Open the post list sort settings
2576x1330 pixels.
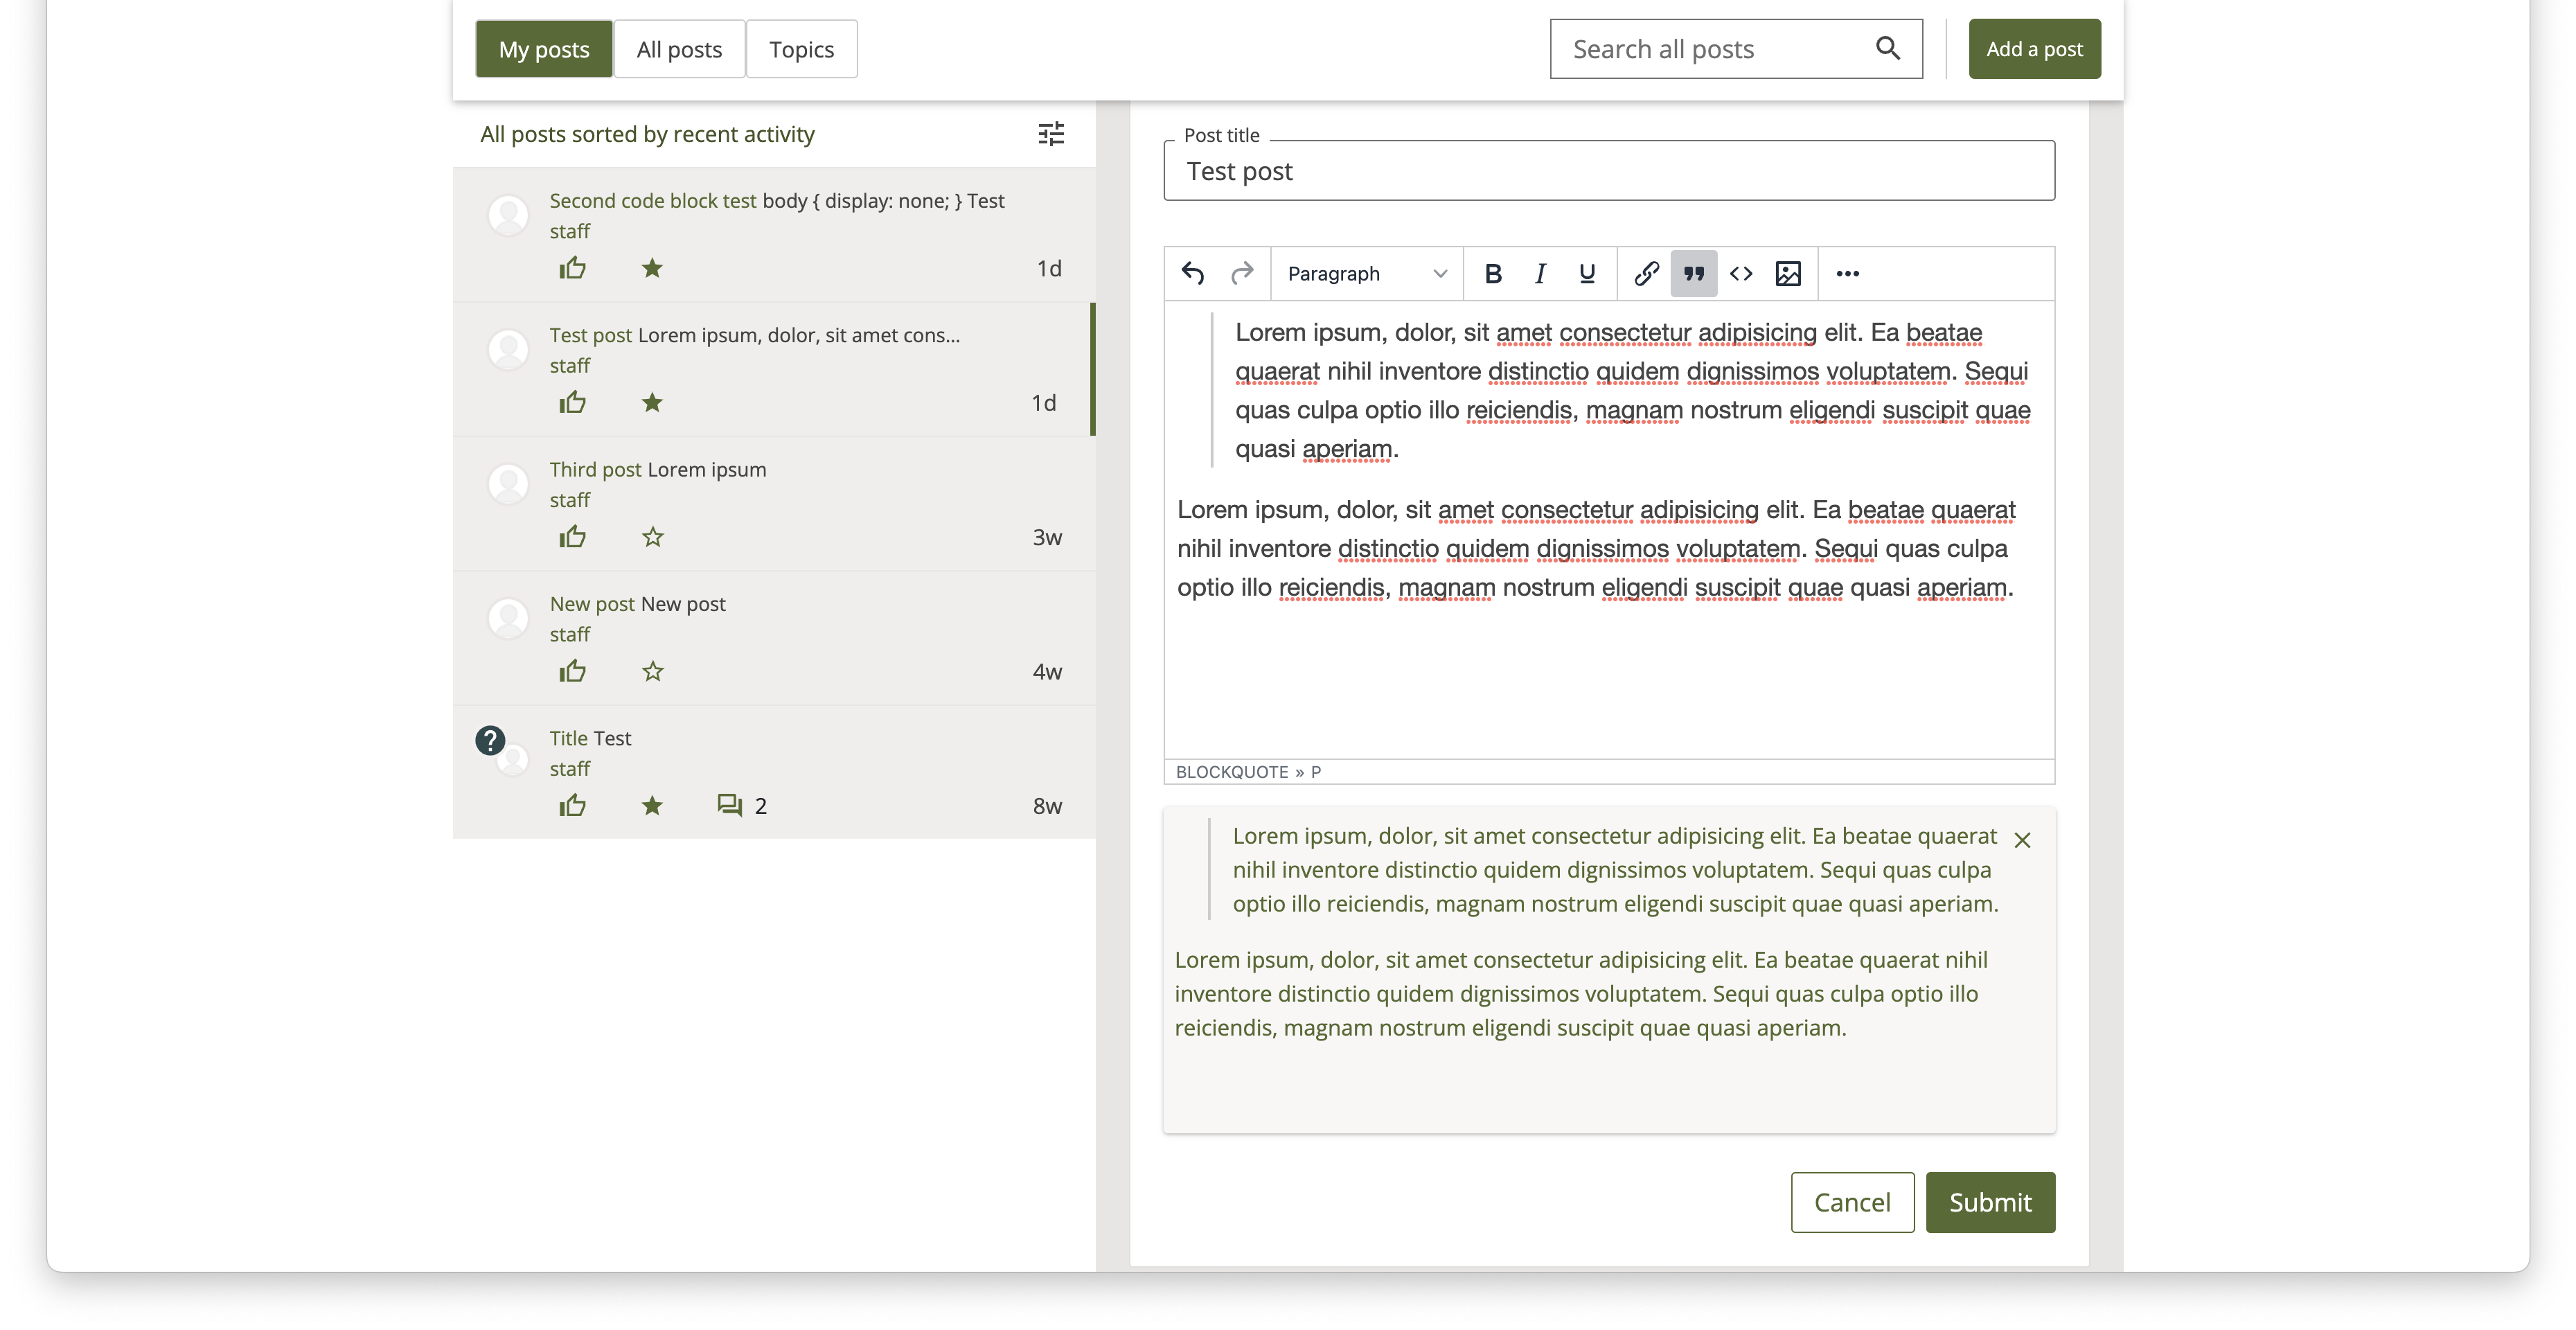pyautogui.click(x=1050, y=134)
